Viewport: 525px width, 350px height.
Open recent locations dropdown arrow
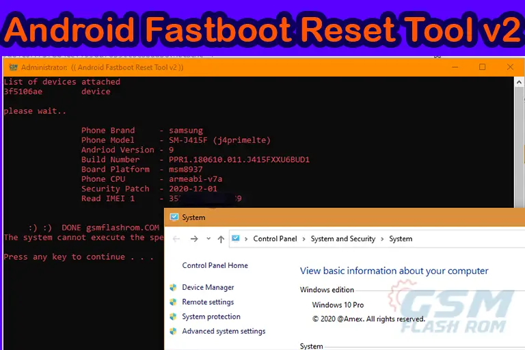pyautogui.click(x=208, y=239)
